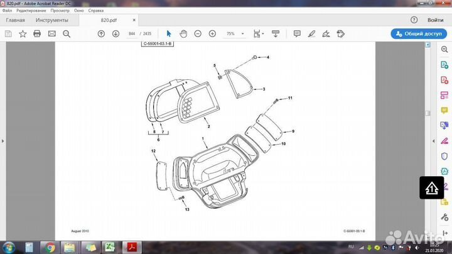Viewport: 452px width, 254px height.
Task: Click the zoom out minus button
Action: click(198, 33)
